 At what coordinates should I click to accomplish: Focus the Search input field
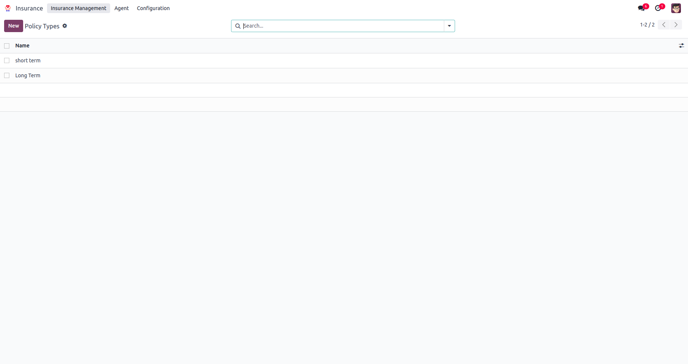[x=343, y=26]
